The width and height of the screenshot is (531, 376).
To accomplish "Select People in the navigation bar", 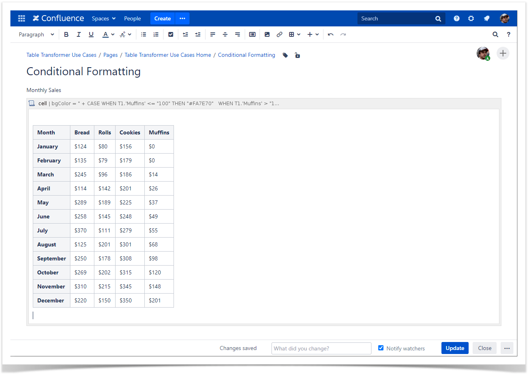I will tap(132, 18).
